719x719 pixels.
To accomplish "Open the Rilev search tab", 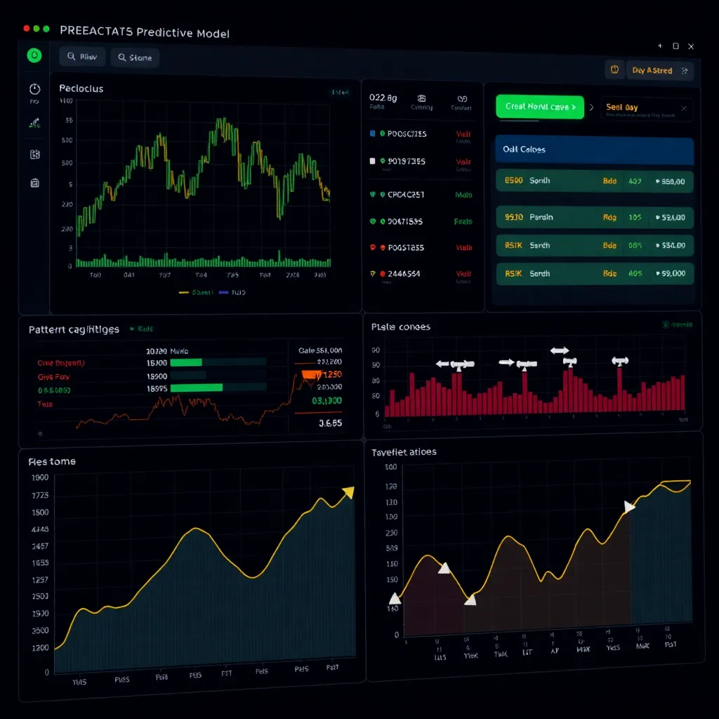I will click(x=82, y=58).
